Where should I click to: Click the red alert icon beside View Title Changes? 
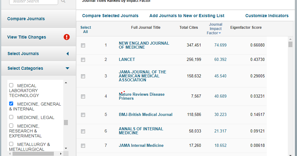click(x=67, y=37)
